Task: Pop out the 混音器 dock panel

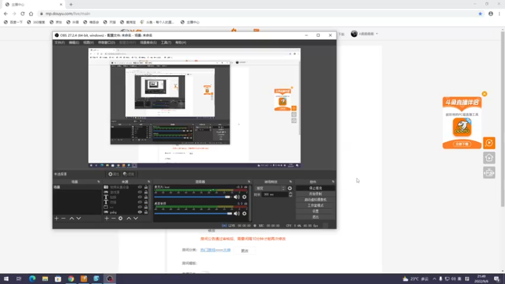Action: point(249,182)
